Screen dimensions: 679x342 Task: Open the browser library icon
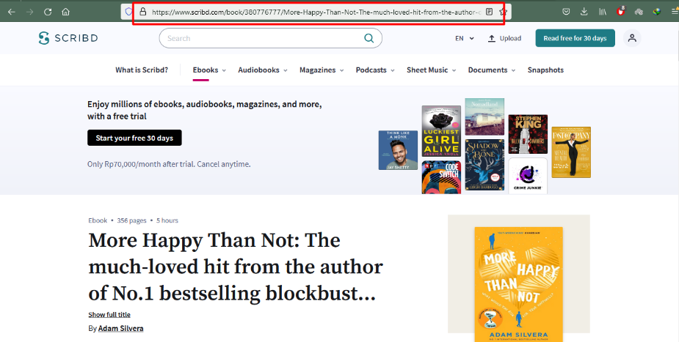pos(603,12)
